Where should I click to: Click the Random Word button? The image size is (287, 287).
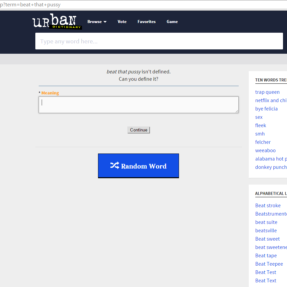(138, 166)
